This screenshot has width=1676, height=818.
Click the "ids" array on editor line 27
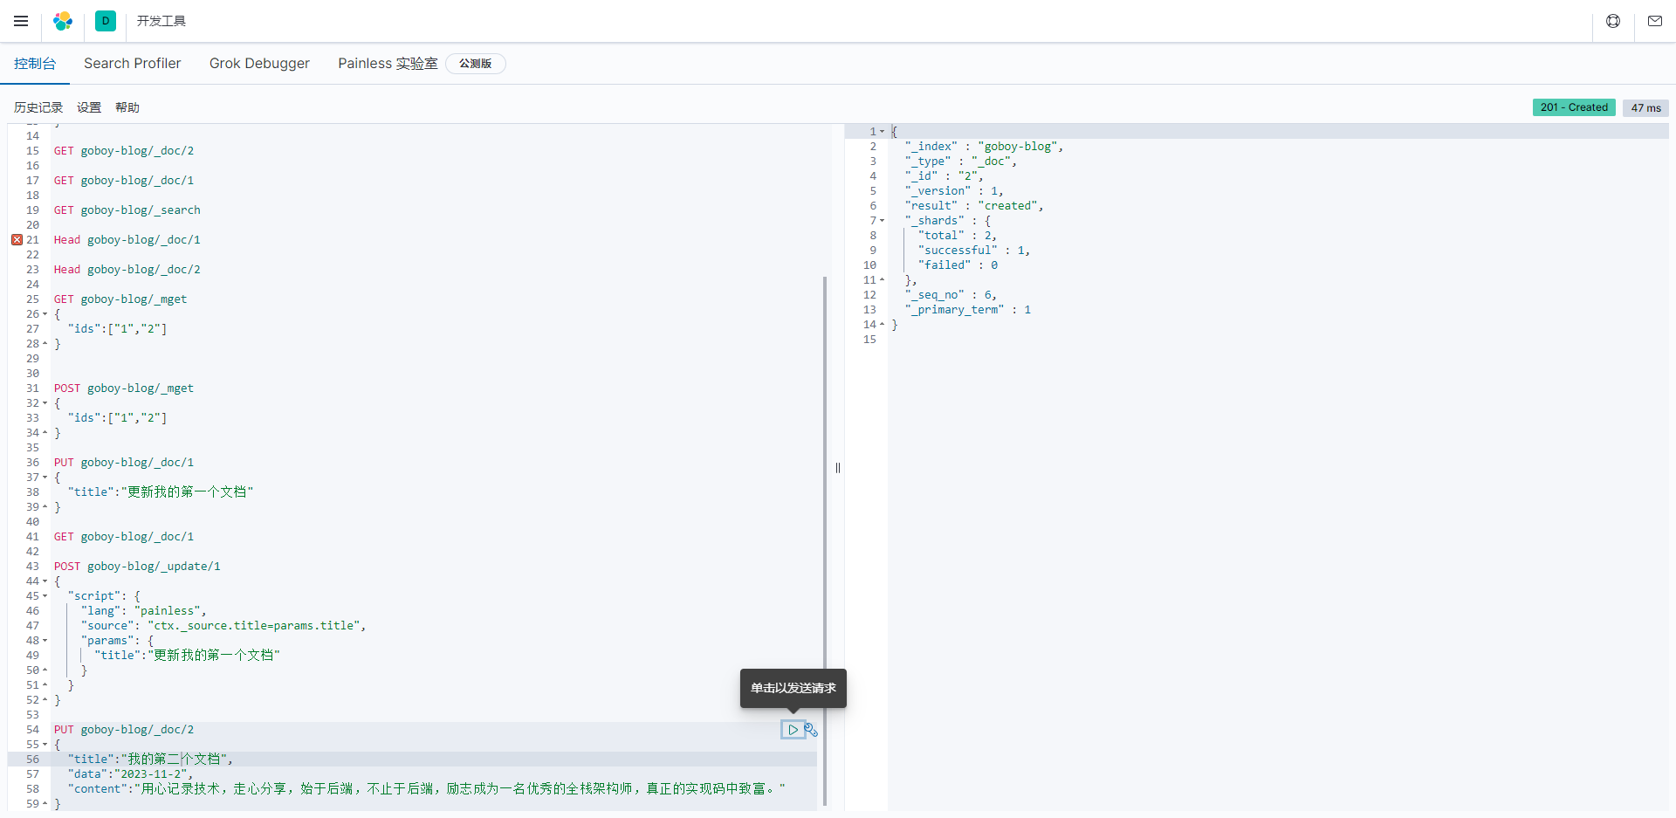[x=117, y=329]
